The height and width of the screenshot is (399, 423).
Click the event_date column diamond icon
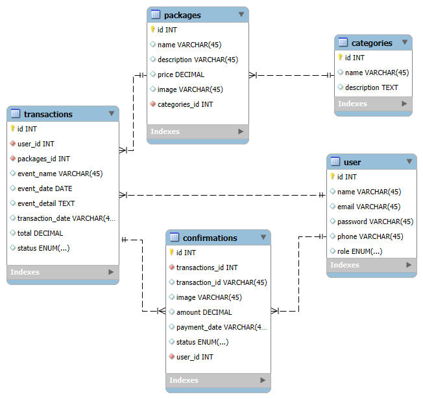tap(13, 188)
